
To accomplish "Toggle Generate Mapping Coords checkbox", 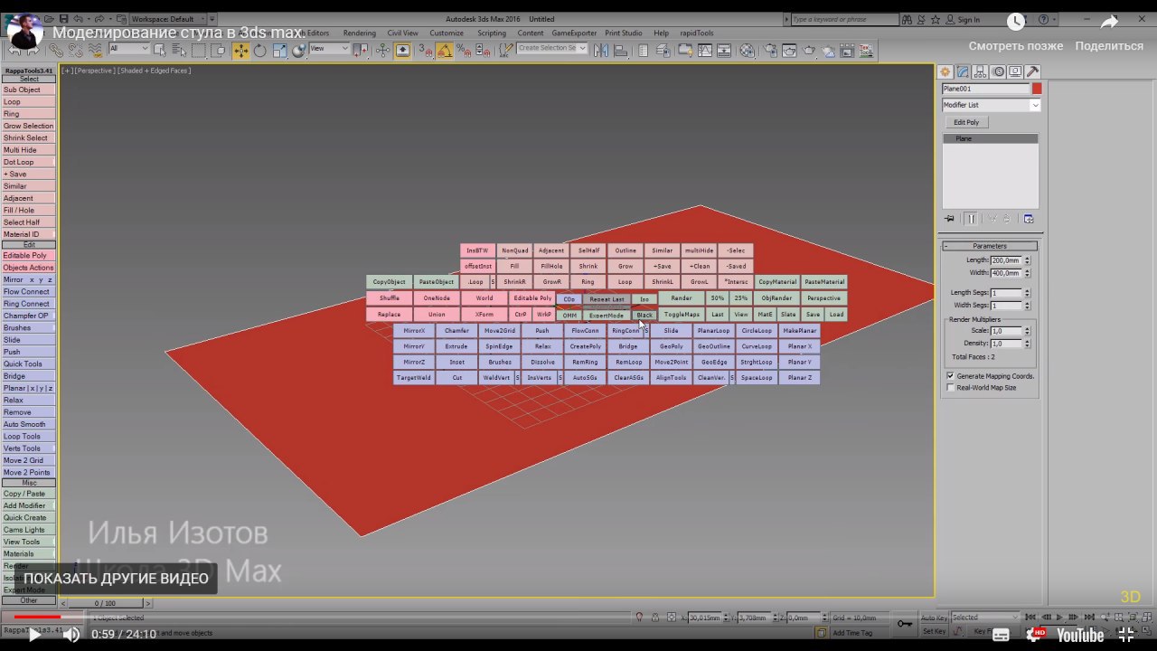I will point(950,375).
